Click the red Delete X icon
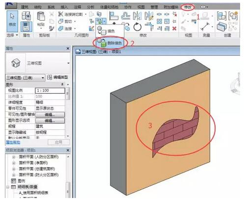Image resolution: width=244 pixels, height=199 pixels. (174, 28)
